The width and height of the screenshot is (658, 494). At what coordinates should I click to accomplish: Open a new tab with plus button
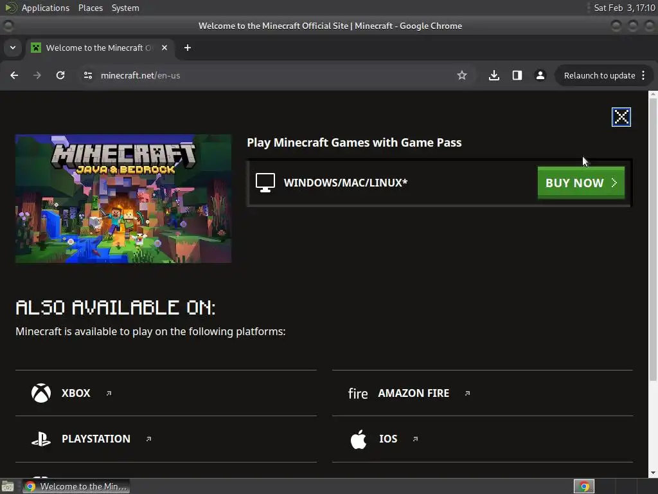point(188,48)
